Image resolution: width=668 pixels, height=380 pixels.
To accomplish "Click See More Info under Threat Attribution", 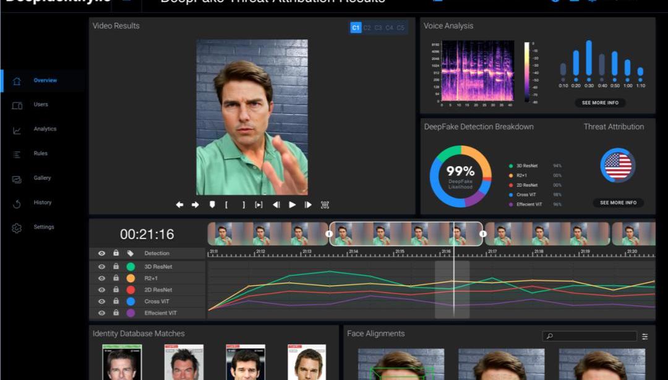I will tap(618, 203).
